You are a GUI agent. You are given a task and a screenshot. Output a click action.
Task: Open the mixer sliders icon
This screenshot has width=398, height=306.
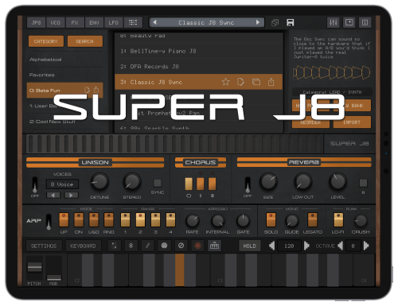pos(333,22)
